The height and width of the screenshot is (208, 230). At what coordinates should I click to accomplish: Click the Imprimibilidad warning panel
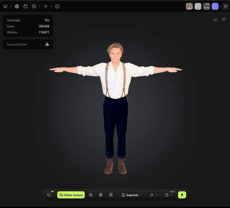point(28,44)
